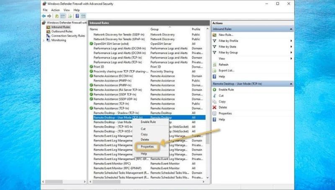Click the forward arrow toolbar icon

point(49,16)
